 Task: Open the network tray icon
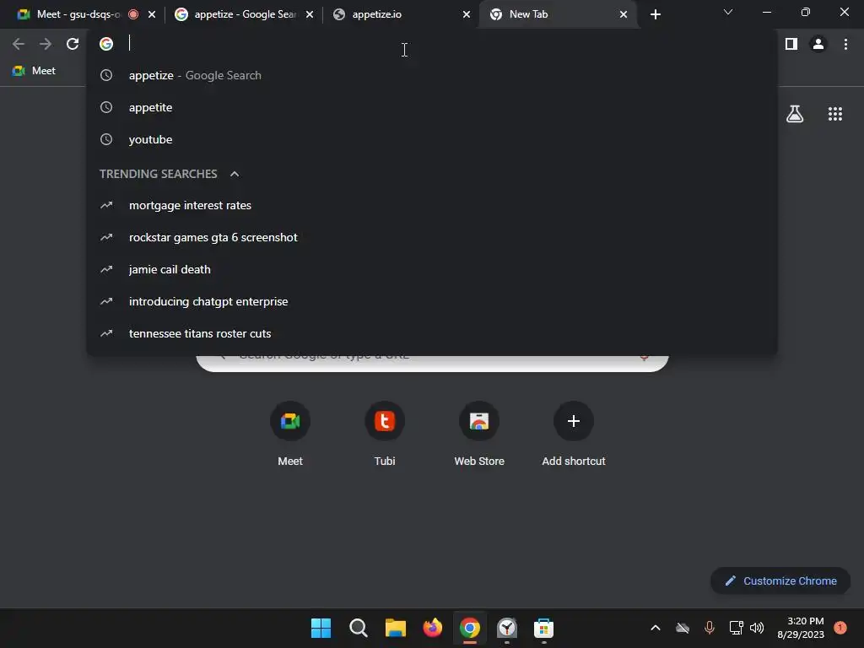point(736,628)
